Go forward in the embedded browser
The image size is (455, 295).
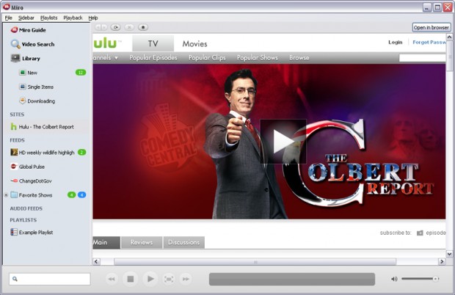104,27
